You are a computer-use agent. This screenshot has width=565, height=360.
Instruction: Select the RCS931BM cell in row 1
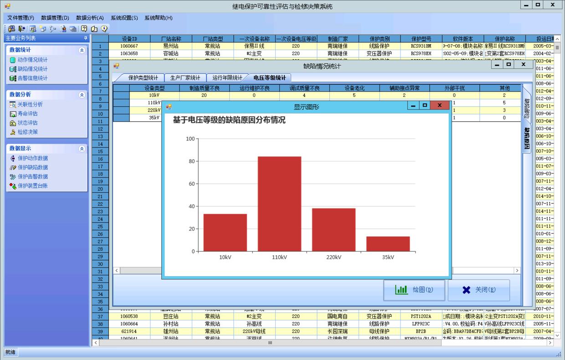[x=421, y=46]
